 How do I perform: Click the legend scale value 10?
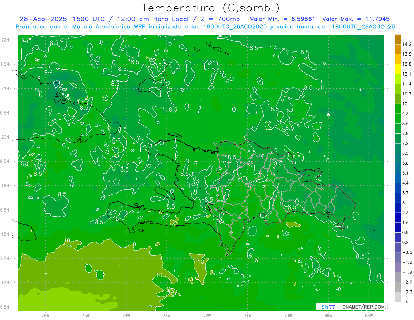pos(405,104)
